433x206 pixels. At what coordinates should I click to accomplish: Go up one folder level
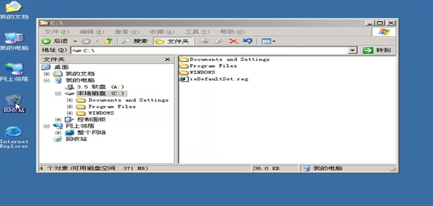tap(108, 41)
